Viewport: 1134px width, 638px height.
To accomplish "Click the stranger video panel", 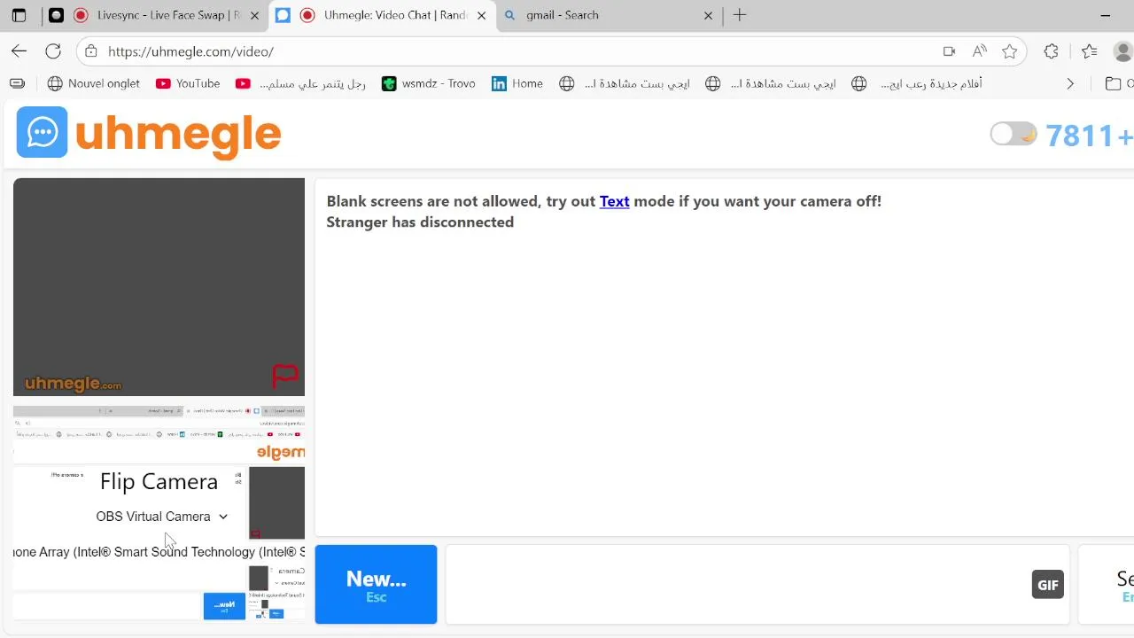I will pos(159,287).
